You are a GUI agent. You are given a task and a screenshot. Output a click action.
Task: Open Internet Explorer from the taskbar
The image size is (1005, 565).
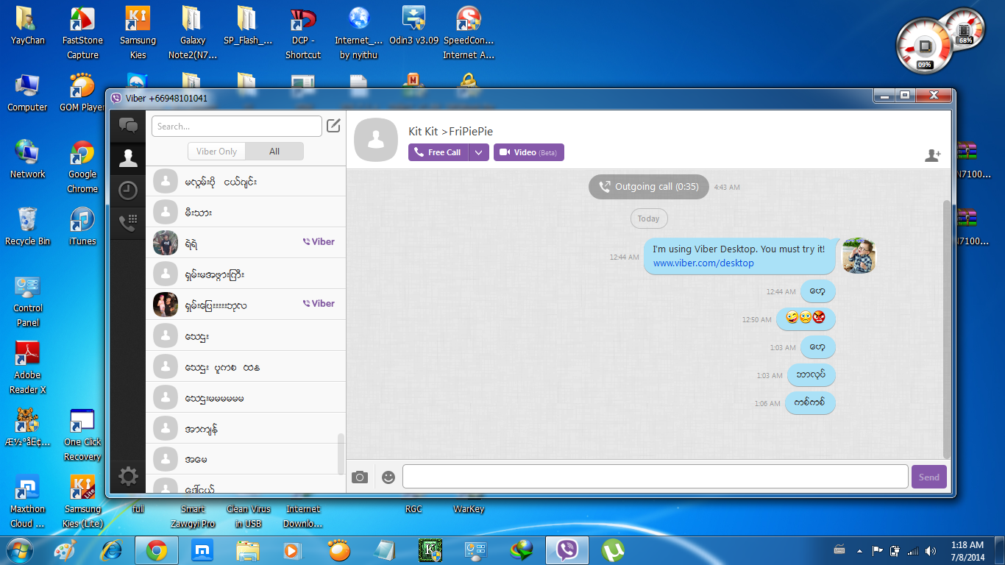[x=111, y=550]
